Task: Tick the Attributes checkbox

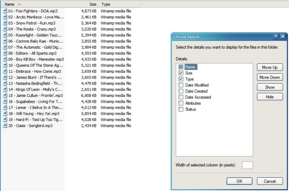Action: coord(181,103)
